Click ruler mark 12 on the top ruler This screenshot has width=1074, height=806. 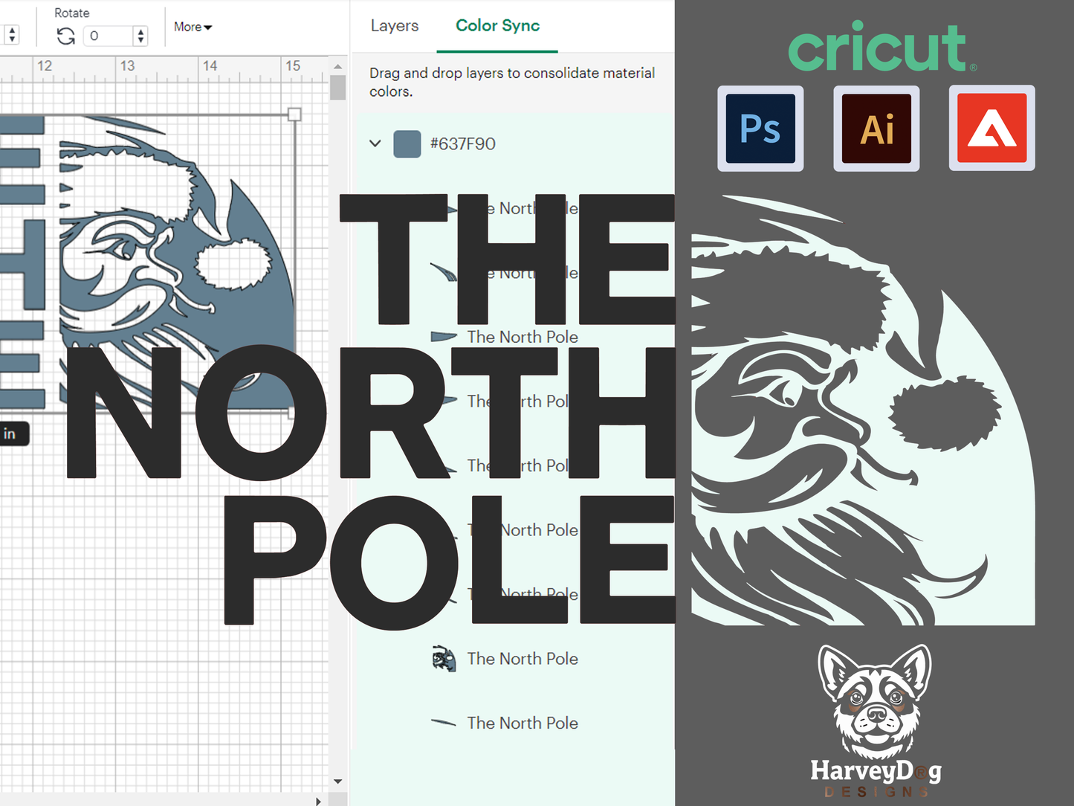point(45,65)
